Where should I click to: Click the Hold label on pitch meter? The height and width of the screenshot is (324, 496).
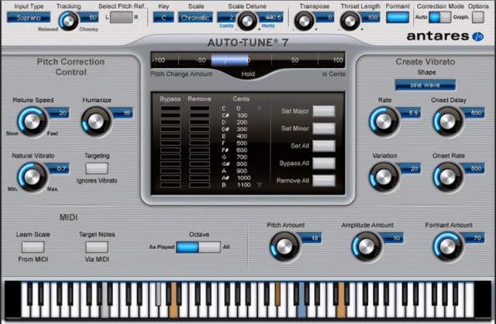[248, 73]
